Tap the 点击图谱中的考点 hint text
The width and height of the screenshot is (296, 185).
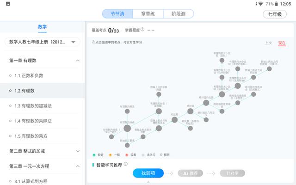[x=117, y=42]
